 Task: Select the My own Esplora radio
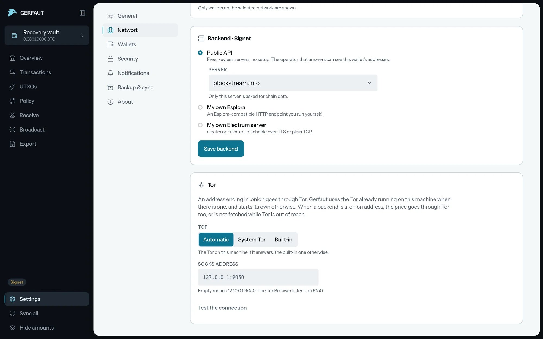200,107
